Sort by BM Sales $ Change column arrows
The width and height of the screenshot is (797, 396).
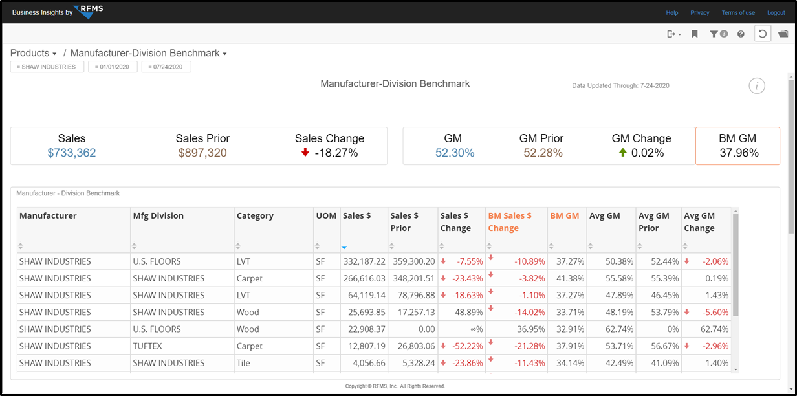[490, 246]
